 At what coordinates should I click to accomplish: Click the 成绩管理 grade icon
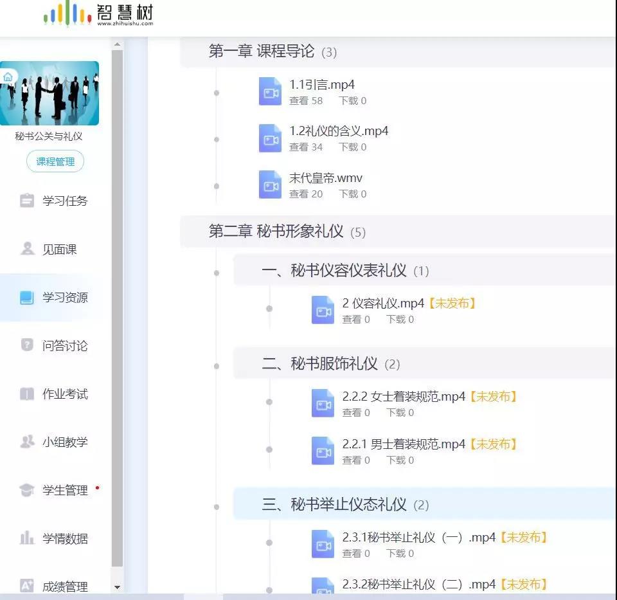pyautogui.click(x=27, y=586)
